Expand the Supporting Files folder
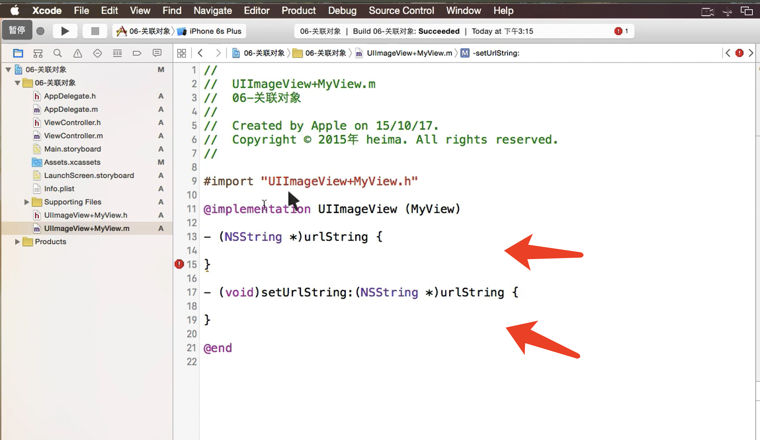The image size is (760, 440). [26, 202]
